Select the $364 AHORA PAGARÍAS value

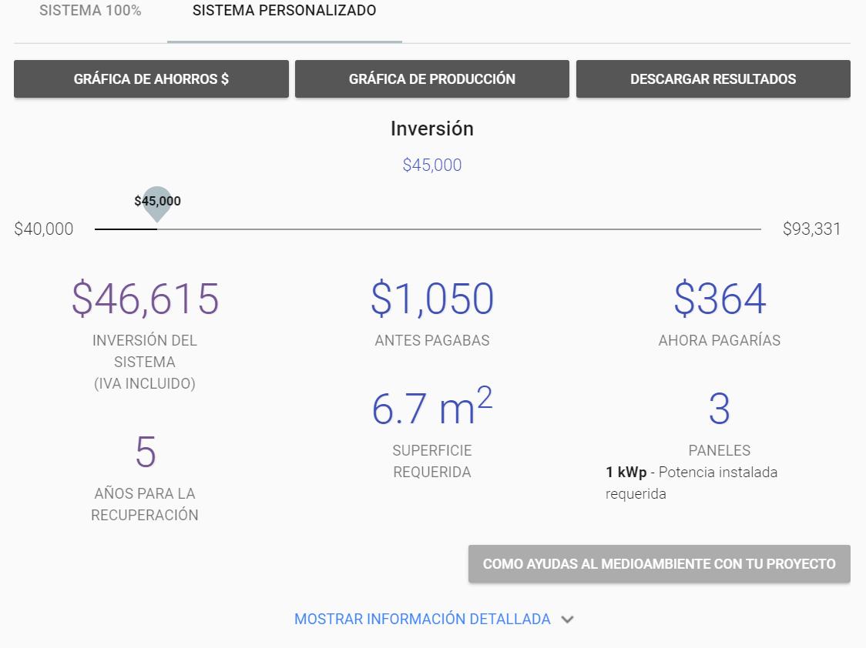click(719, 299)
